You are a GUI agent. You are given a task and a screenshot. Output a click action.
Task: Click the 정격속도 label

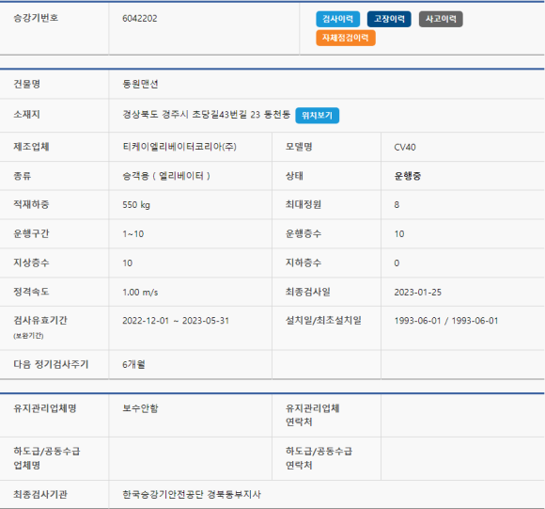pos(31,292)
